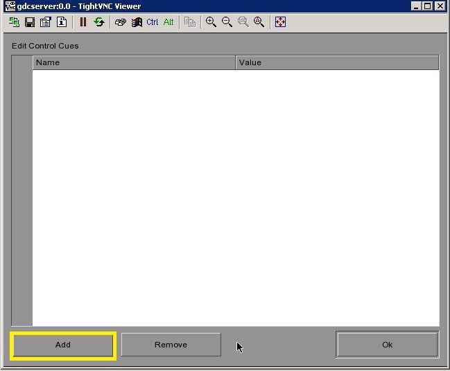This screenshot has width=450, height=371.
Task: Send Ctrl+Esc Windows flag icon
Action: tap(137, 22)
